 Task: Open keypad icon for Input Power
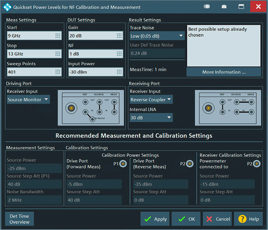(x=119, y=72)
